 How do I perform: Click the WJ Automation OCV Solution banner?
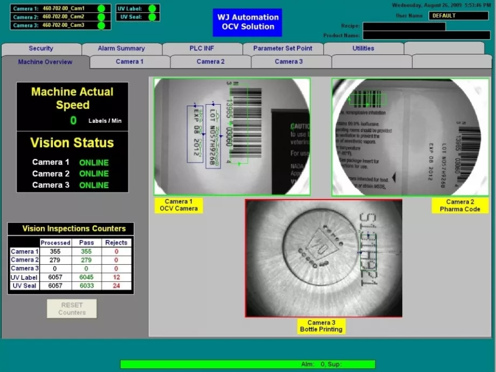click(x=247, y=22)
